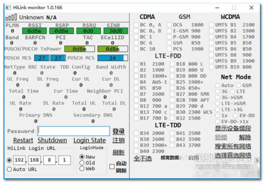This screenshot has height=183, width=264.
Task: Click the third IP octet field 8
Action: click(x=49, y=160)
